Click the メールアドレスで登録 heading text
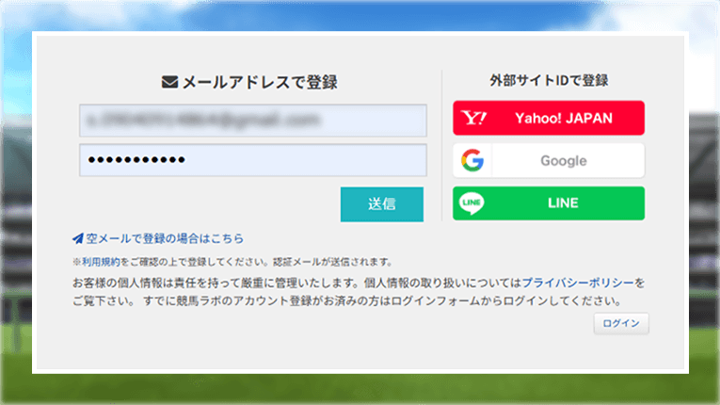720x405 pixels. 260,82
